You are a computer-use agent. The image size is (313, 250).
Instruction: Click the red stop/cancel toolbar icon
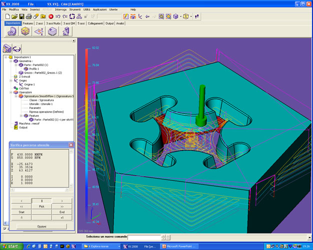[x=51, y=16]
